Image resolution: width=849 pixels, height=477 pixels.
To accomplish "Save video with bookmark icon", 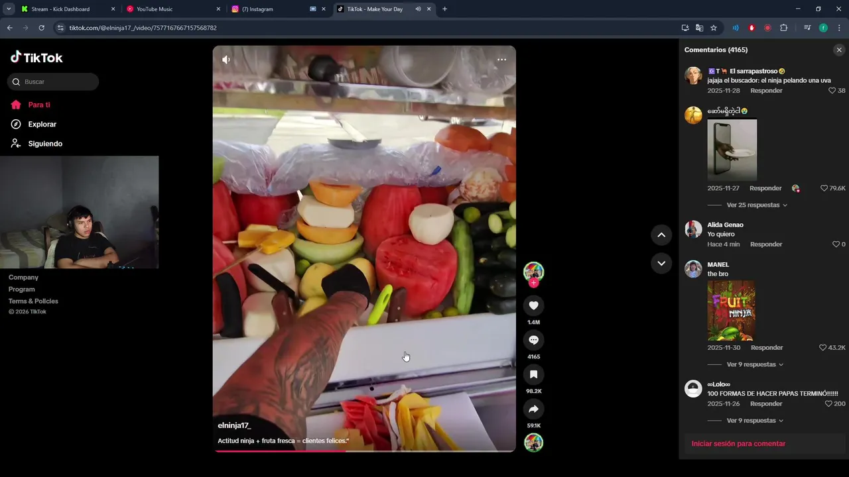I will (x=533, y=374).
